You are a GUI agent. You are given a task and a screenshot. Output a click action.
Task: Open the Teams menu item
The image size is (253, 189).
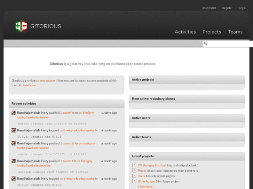(235, 32)
